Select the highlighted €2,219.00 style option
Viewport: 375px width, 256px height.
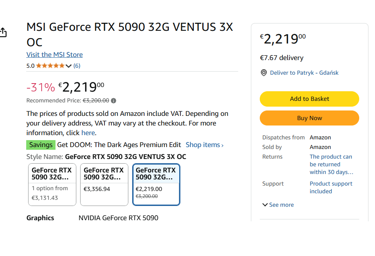point(156,185)
